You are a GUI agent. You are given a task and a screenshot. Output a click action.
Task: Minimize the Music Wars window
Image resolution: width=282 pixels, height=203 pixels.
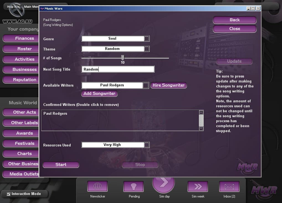(248, 9)
